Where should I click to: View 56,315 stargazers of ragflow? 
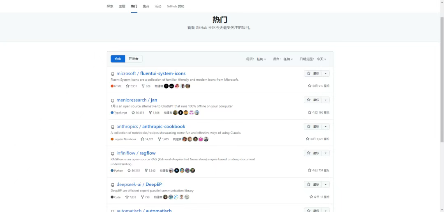pyautogui.click(x=134, y=171)
